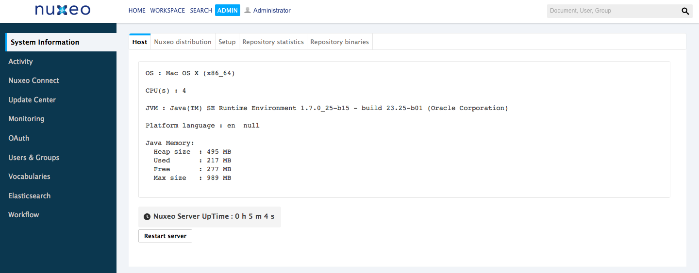
Task: Click the 'Free : 277 MB' value
Action: (192, 169)
